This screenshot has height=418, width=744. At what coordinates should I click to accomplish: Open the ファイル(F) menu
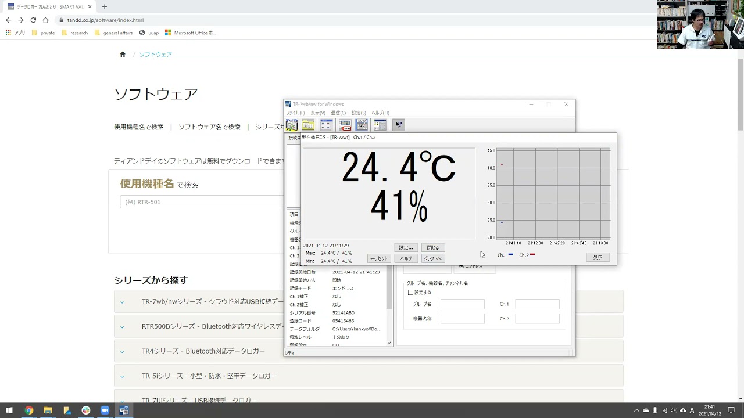pyautogui.click(x=295, y=113)
